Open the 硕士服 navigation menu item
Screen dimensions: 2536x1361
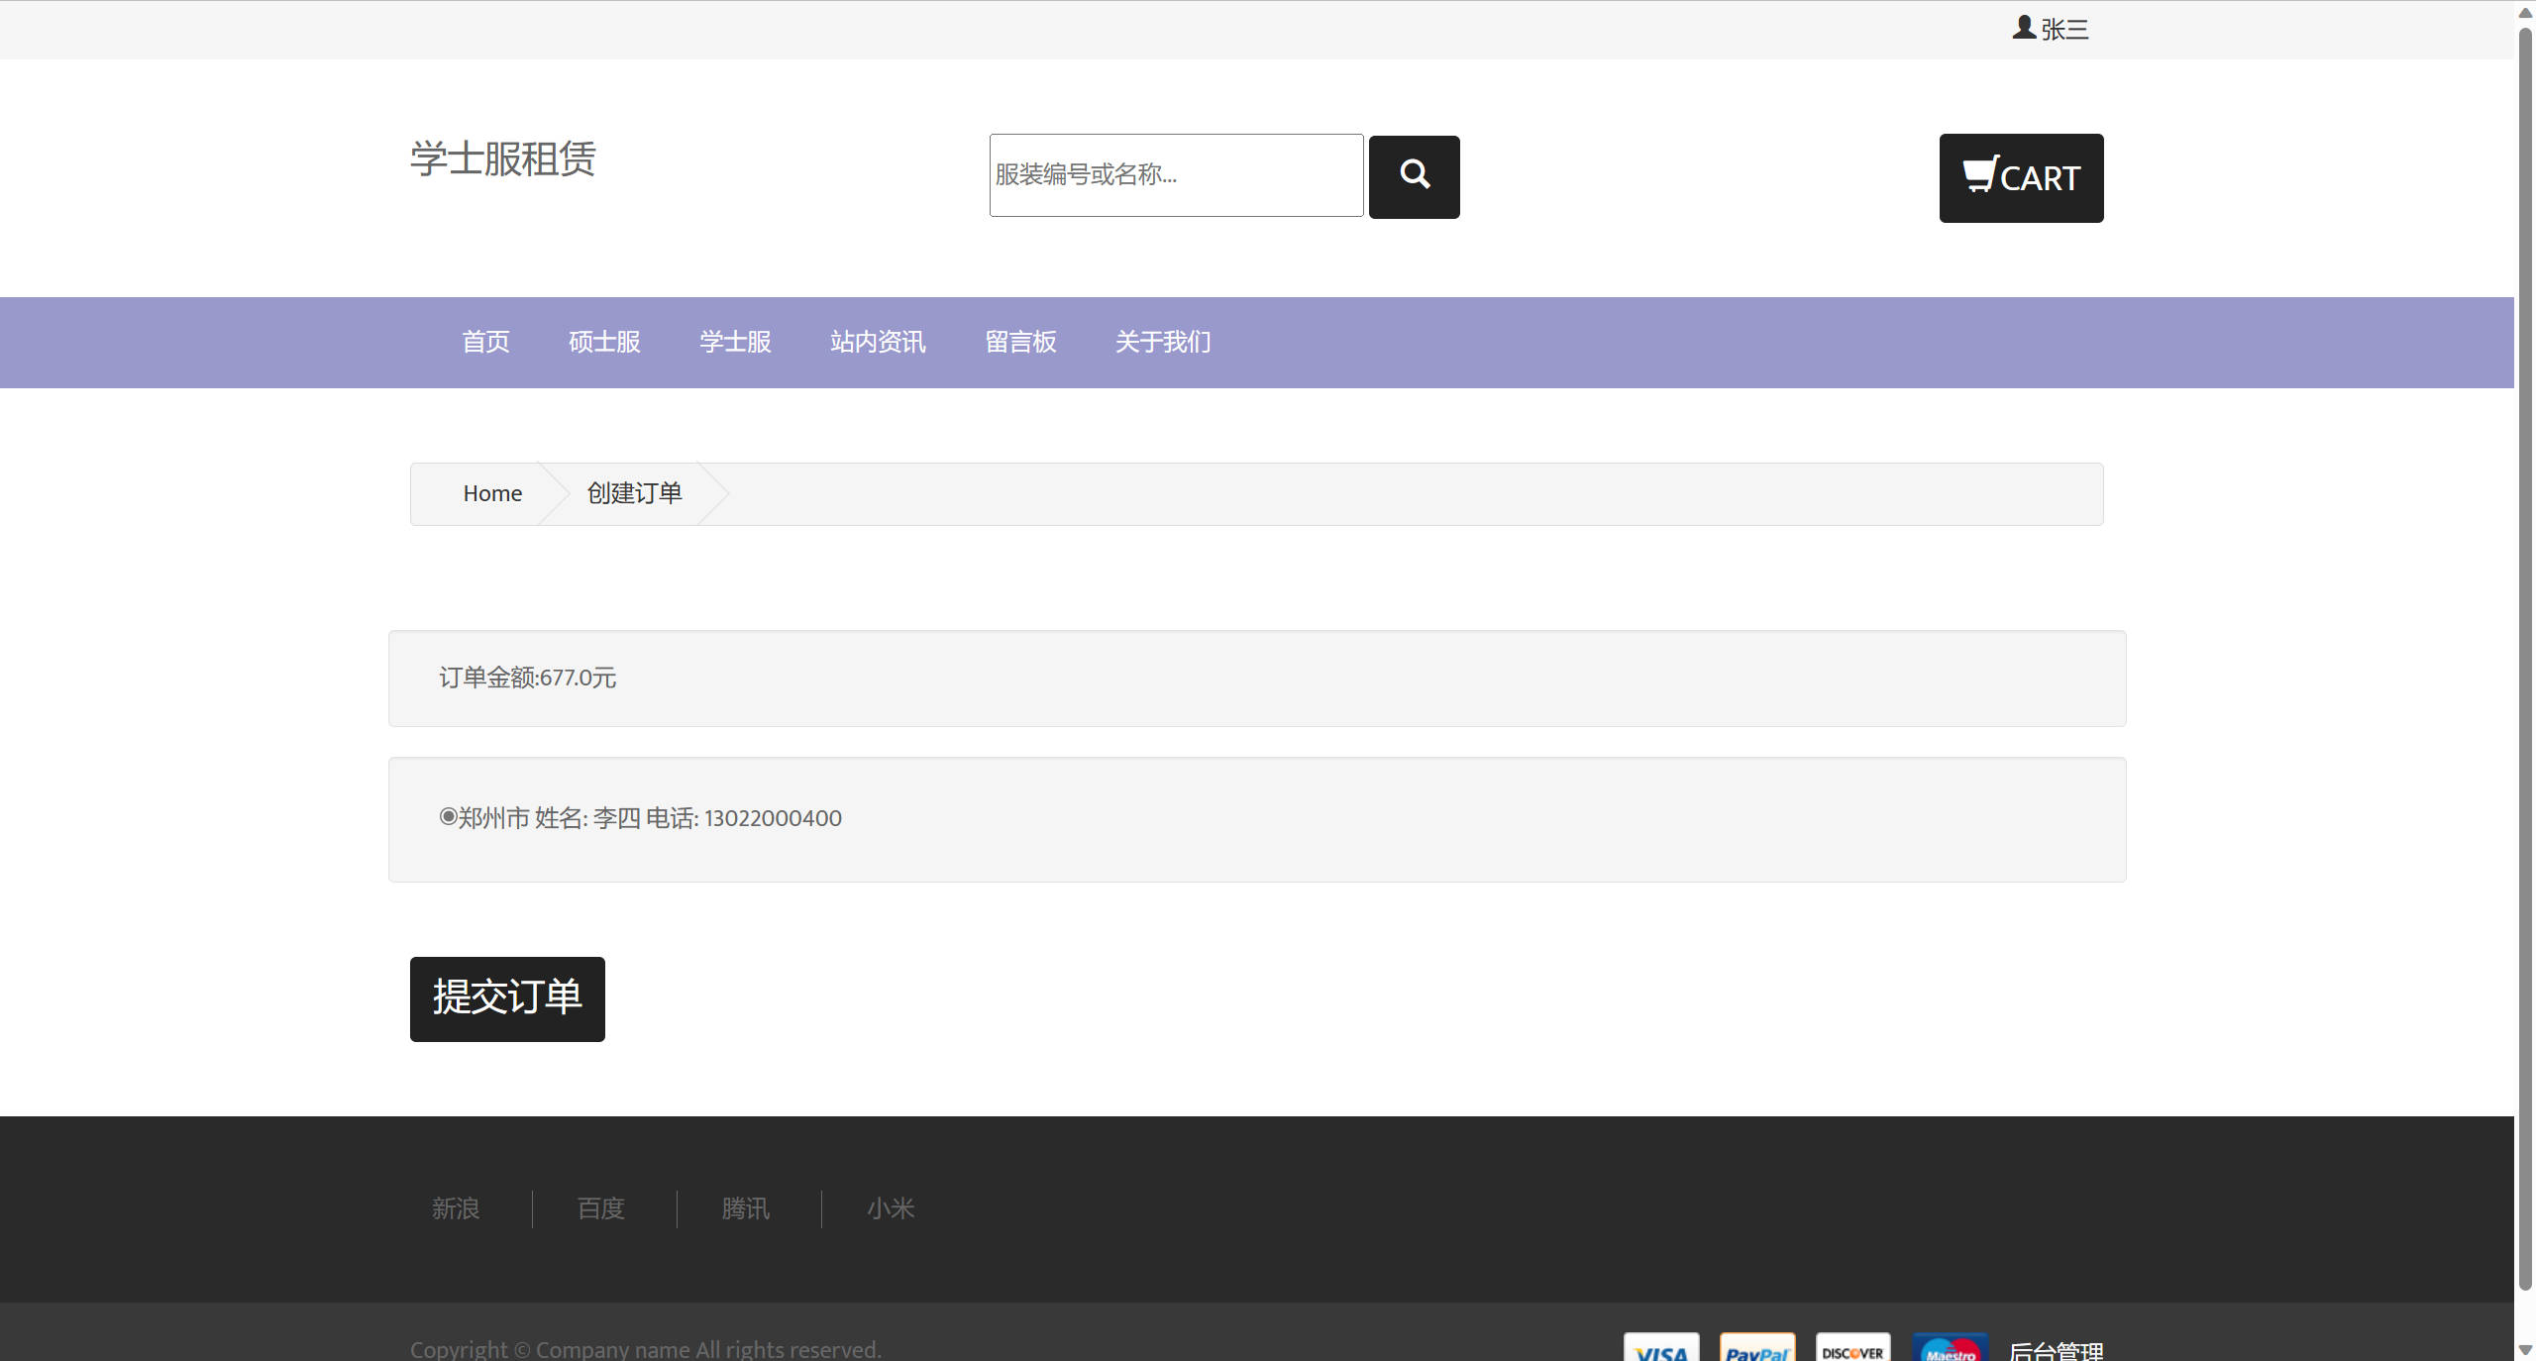(x=604, y=342)
